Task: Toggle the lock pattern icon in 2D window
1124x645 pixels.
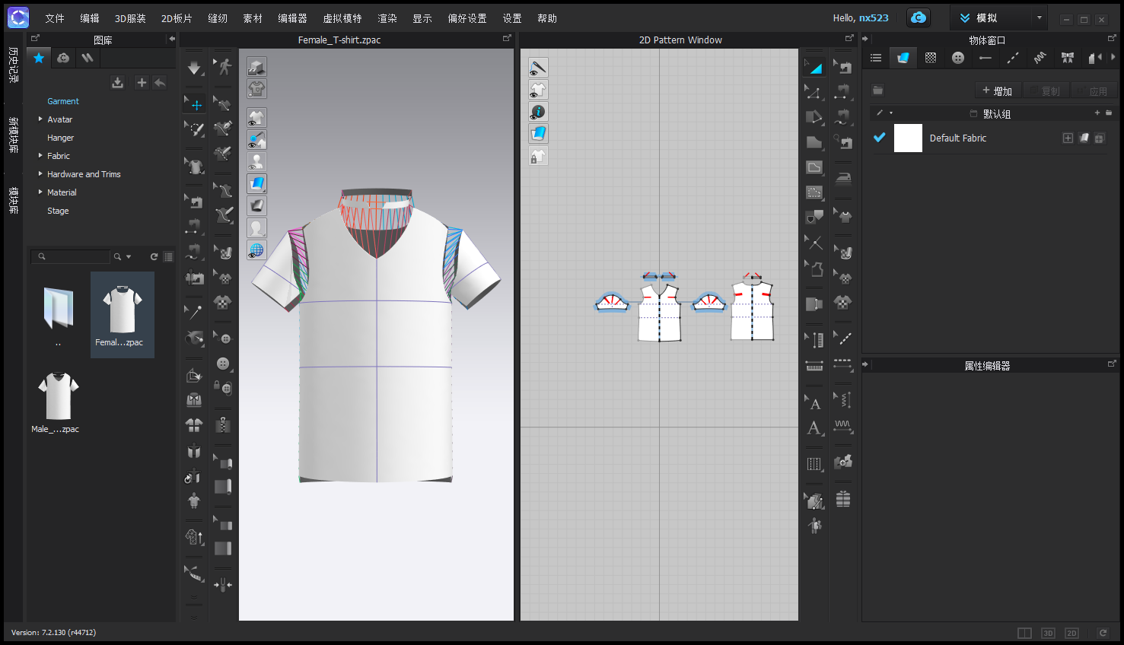Action: [x=538, y=156]
